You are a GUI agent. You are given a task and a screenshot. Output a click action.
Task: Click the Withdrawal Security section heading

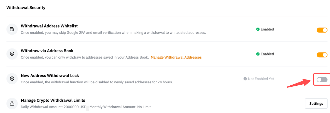coord(26,8)
